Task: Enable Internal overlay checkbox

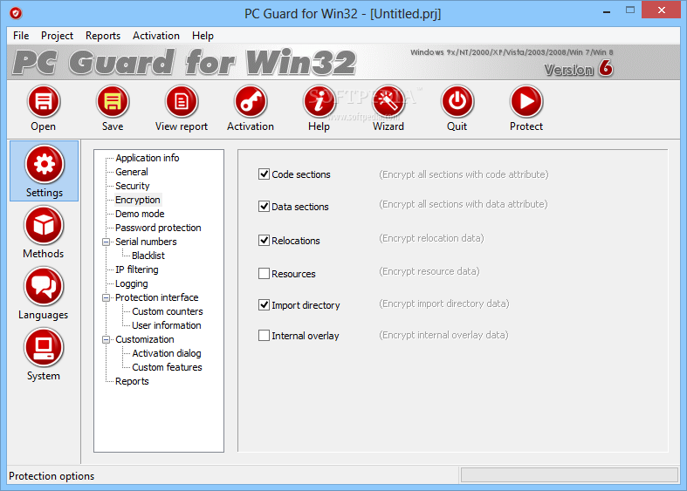Action: tap(264, 336)
